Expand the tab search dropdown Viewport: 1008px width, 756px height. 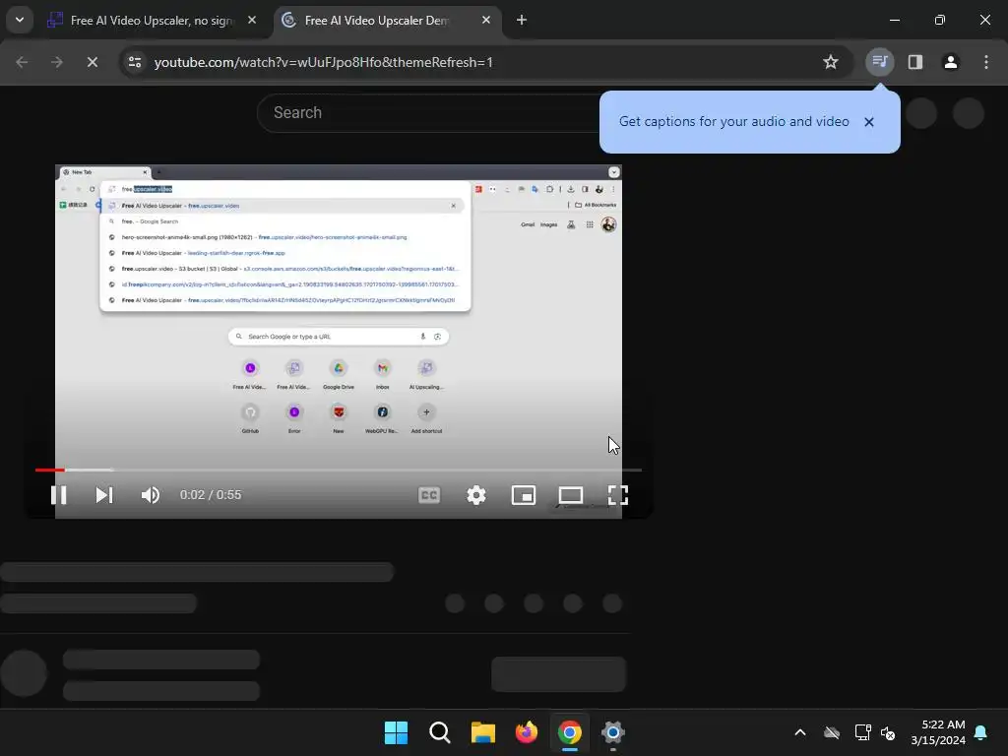point(20,20)
